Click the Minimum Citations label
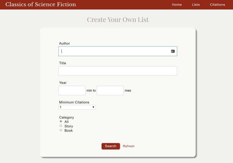Viewport: 233px width, 163px height. (74, 102)
